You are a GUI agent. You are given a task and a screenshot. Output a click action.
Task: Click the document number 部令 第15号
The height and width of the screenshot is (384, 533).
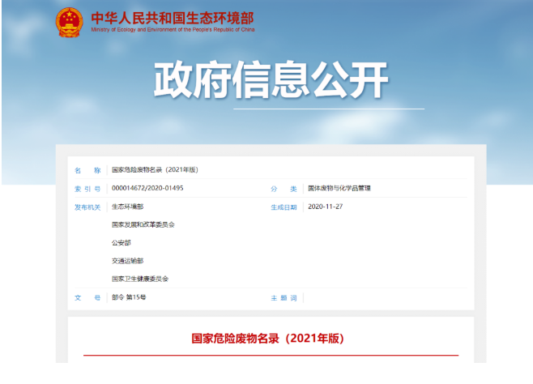pyautogui.click(x=129, y=297)
